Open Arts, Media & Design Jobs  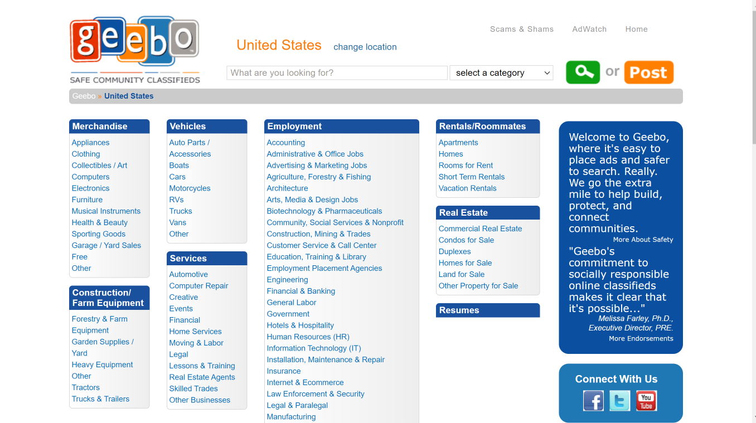point(312,200)
